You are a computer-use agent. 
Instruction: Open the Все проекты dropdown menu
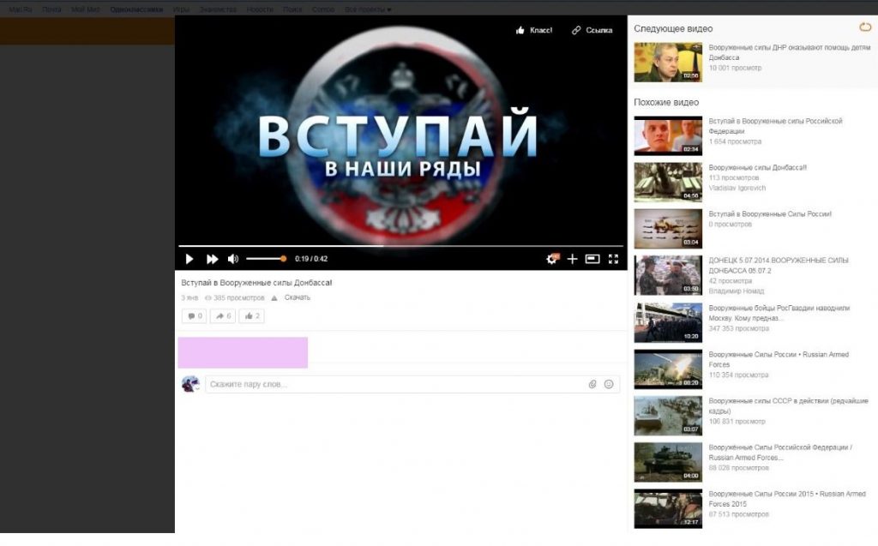pos(368,9)
